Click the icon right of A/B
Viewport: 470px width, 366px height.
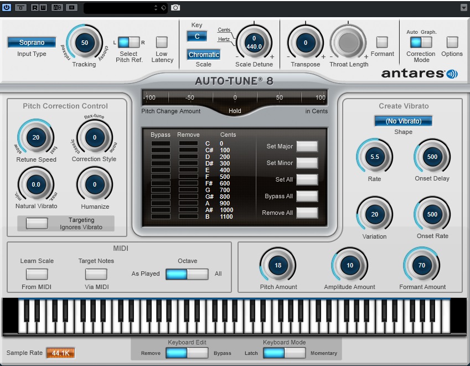[71, 7]
